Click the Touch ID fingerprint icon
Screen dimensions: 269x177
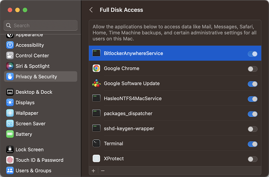(x=10, y=160)
